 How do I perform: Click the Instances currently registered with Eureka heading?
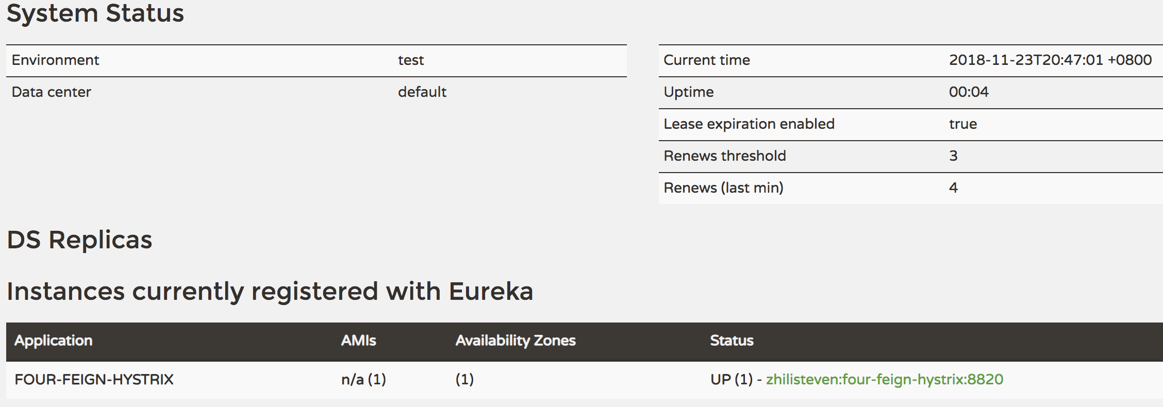tap(270, 292)
